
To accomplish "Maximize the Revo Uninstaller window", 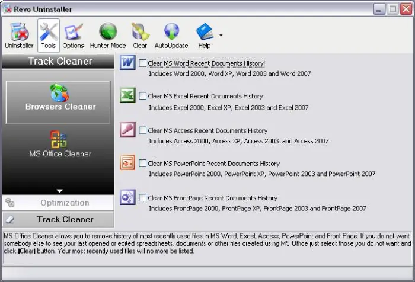I will (392, 9).
